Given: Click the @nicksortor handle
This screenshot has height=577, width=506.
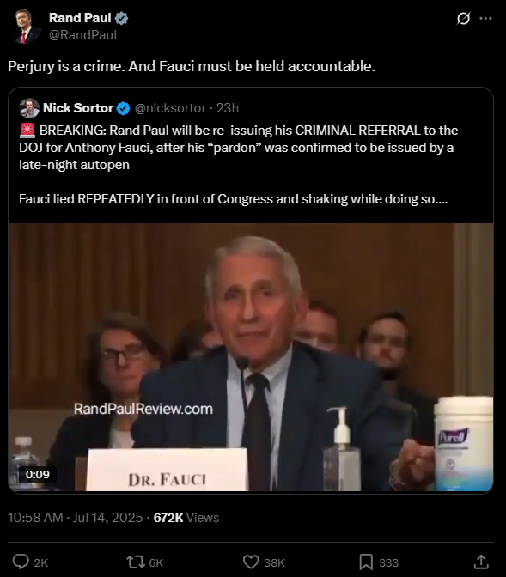Looking at the screenshot, I should tap(170, 108).
